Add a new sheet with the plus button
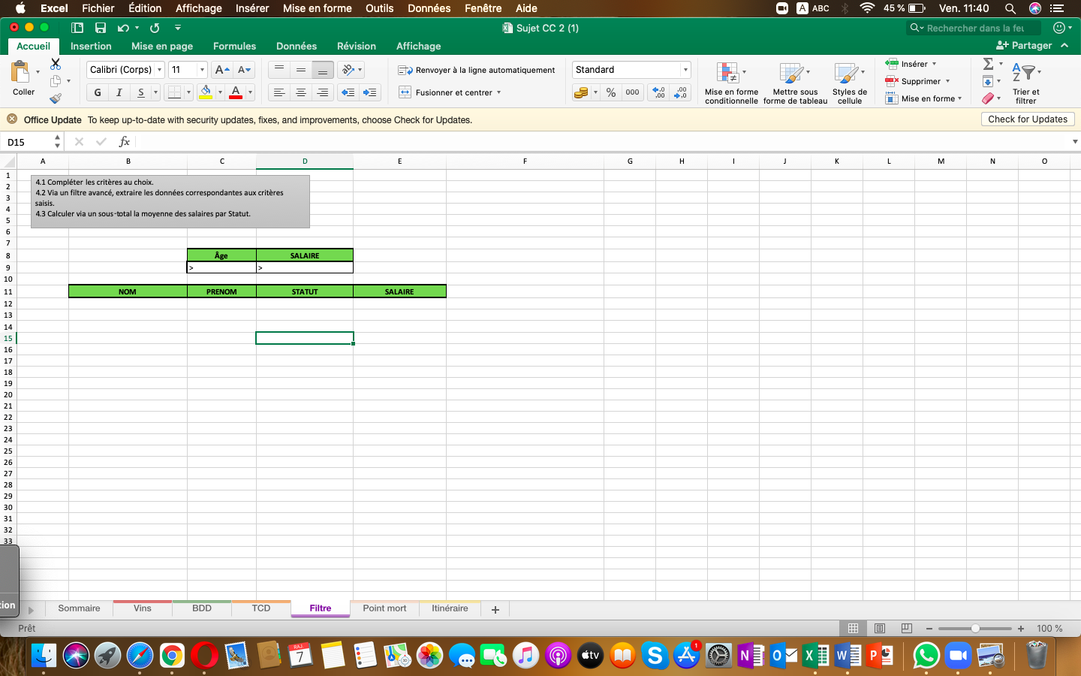Screen dimensions: 1081x676 point(495,609)
